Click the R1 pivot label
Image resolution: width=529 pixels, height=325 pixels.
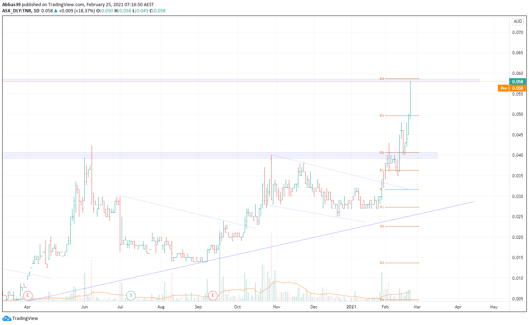click(382, 170)
